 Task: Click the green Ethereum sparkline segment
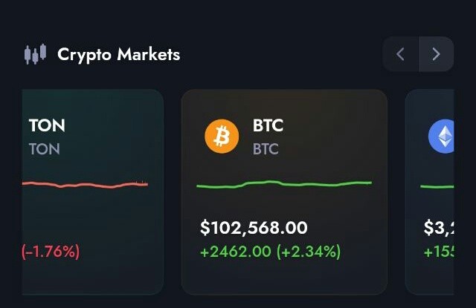pyautogui.click(x=437, y=186)
